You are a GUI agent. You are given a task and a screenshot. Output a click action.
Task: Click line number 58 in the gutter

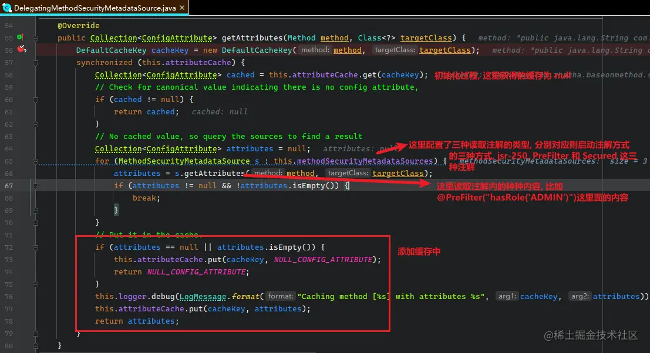pyautogui.click(x=9, y=75)
